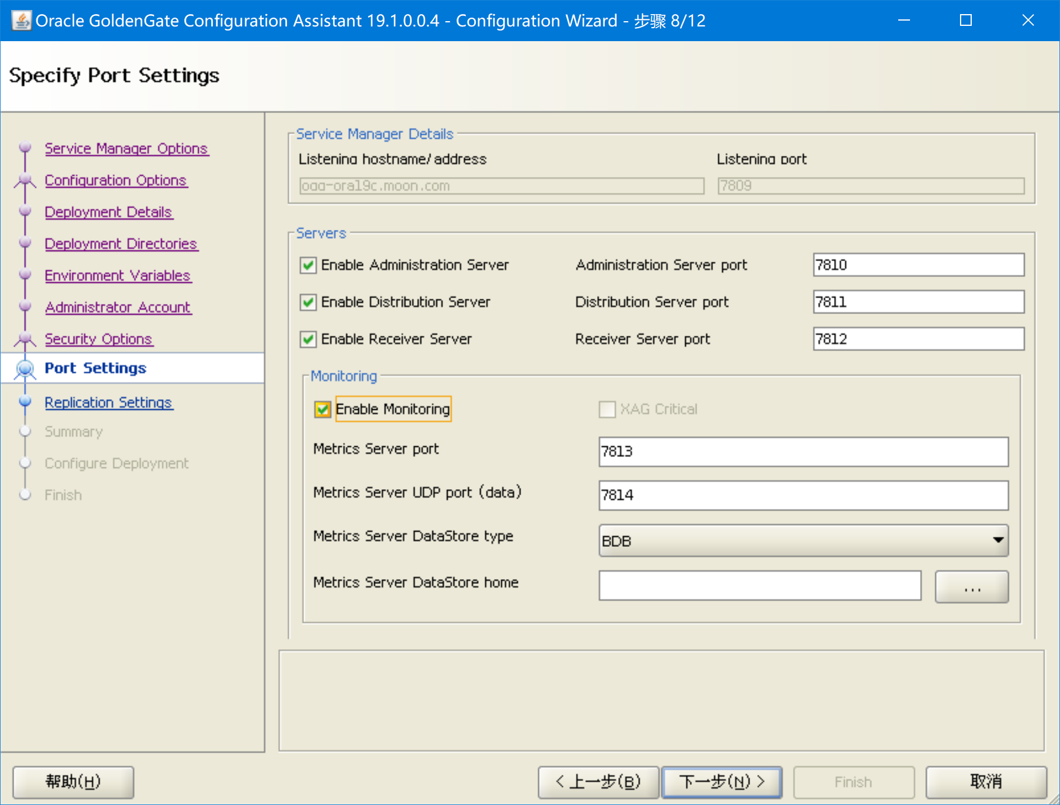The image size is (1060, 805).
Task: Click the 下一步(N) next button
Action: (x=722, y=781)
